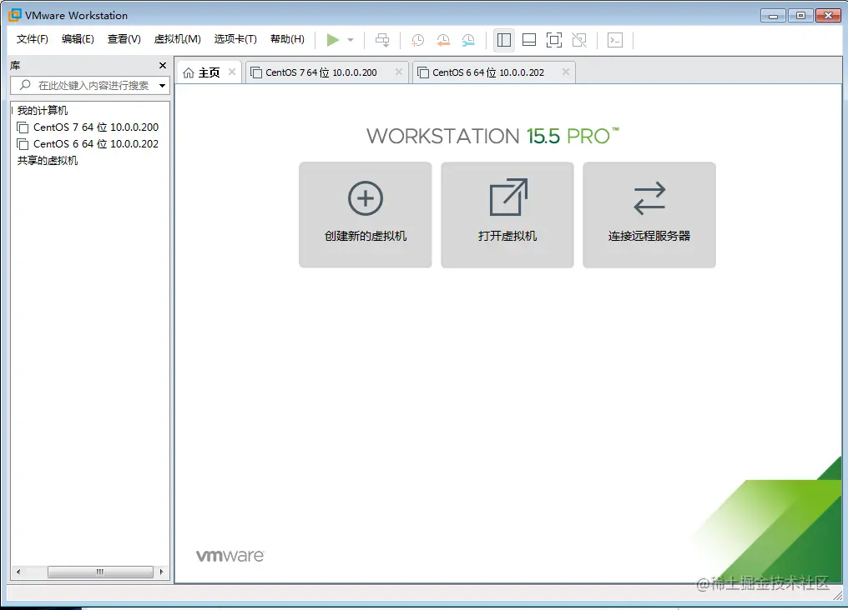Image resolution: width=848 pixels, height=610 pixels.
Task: Click the library horizontal scrollbar thumb
Action: (x=100, y=572)
